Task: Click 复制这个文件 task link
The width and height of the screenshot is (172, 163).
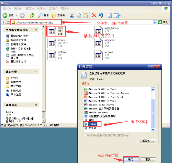Action: pyautogui.click(x=18, y=44)
